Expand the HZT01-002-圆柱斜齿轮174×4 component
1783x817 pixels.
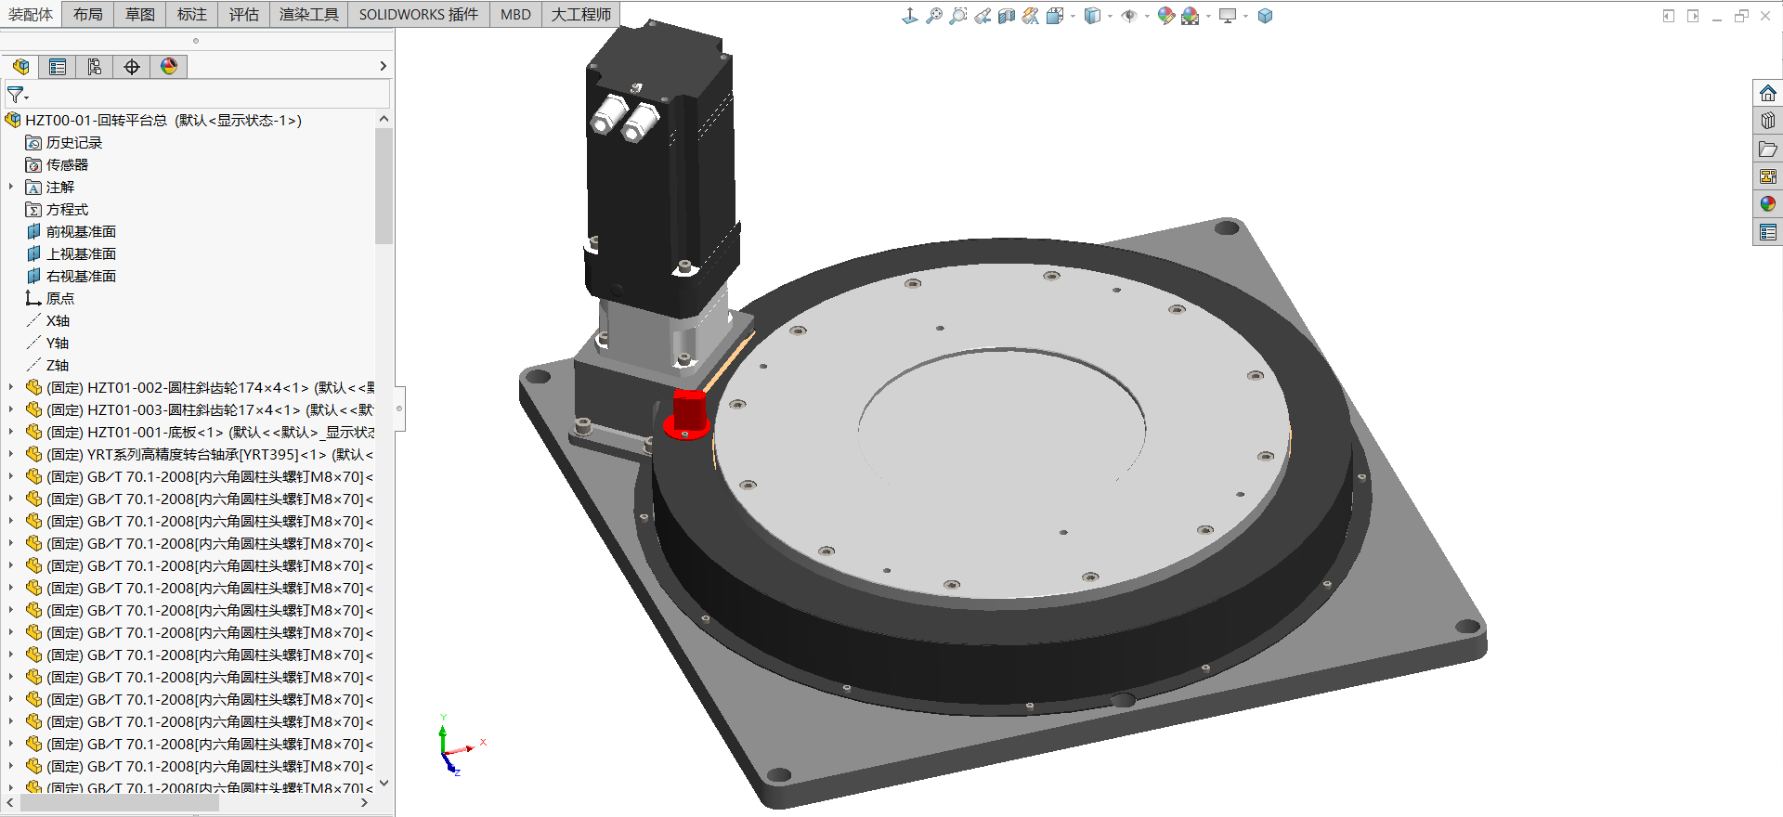11,387
